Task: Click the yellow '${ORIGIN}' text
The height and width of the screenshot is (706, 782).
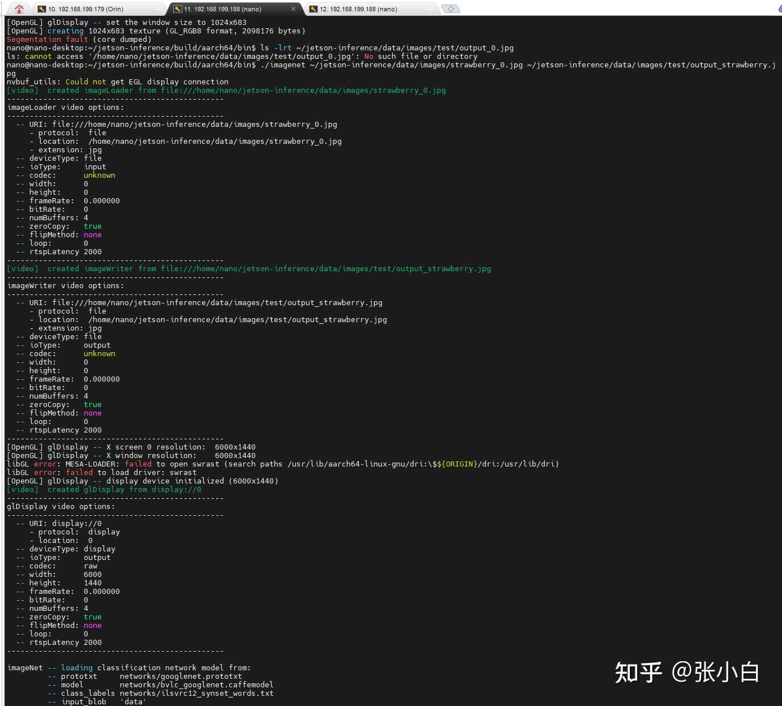Action: [457, 464]
